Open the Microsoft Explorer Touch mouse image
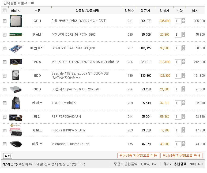Screen dimensions: 207x173 [16, 144]
